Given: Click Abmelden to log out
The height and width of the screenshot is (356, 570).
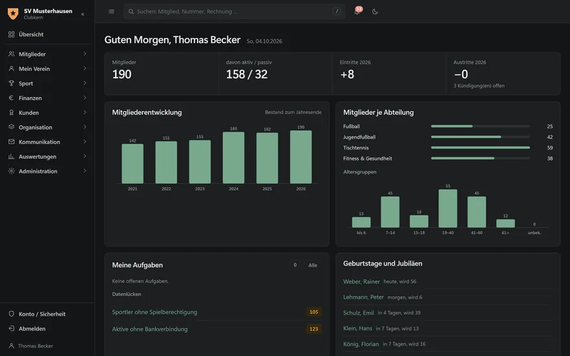Looking at the screenshot, I should [x=47, y=329].
